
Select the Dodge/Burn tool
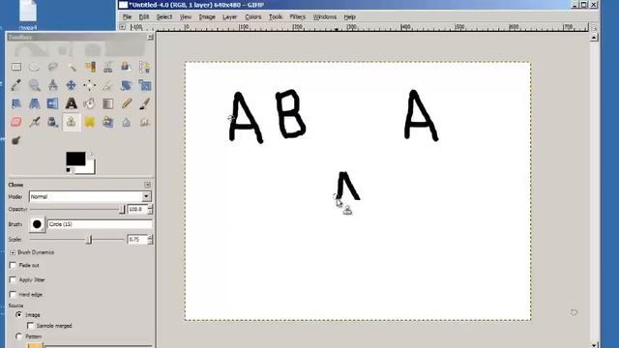point(16,140)
